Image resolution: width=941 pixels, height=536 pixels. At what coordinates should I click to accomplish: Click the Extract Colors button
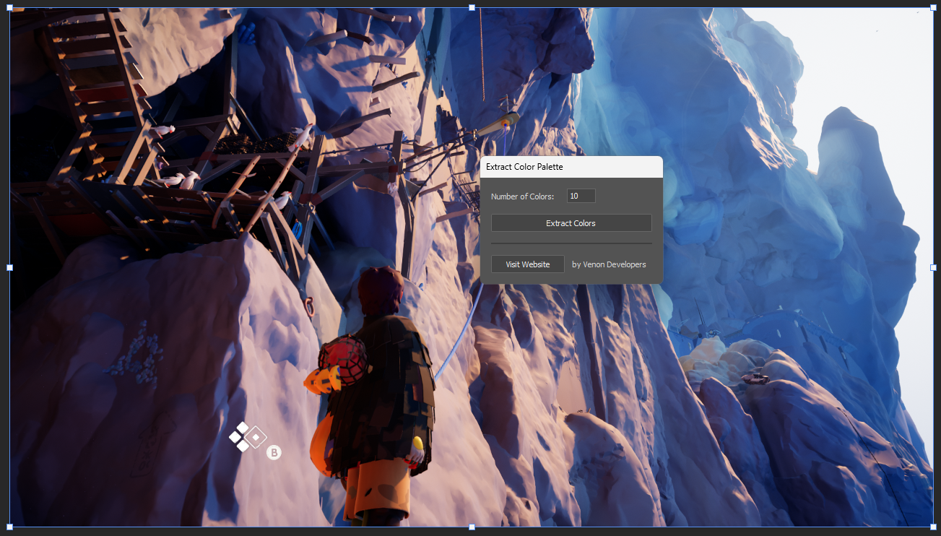(571, 223)
